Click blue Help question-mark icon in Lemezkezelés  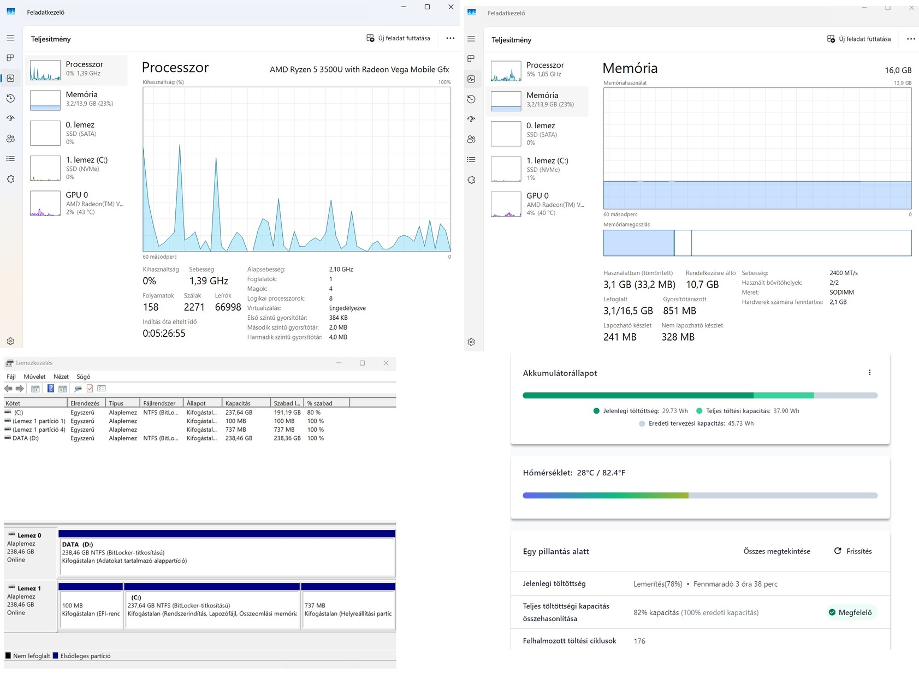(51, 389)
